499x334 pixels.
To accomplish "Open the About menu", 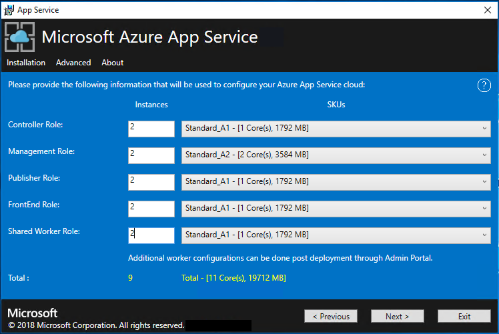I will (113, 63).
